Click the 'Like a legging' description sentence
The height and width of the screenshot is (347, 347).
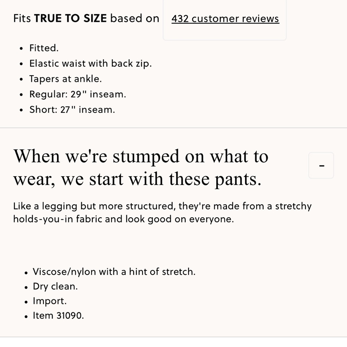[x=162, y=206]
